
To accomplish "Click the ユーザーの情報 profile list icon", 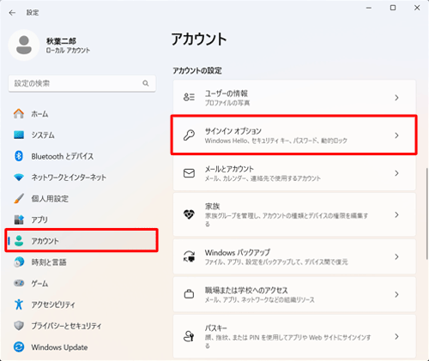I will tap(189, 98).
